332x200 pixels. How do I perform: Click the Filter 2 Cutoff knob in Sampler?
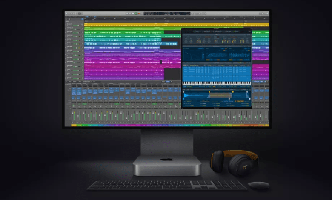pos(224,41)
